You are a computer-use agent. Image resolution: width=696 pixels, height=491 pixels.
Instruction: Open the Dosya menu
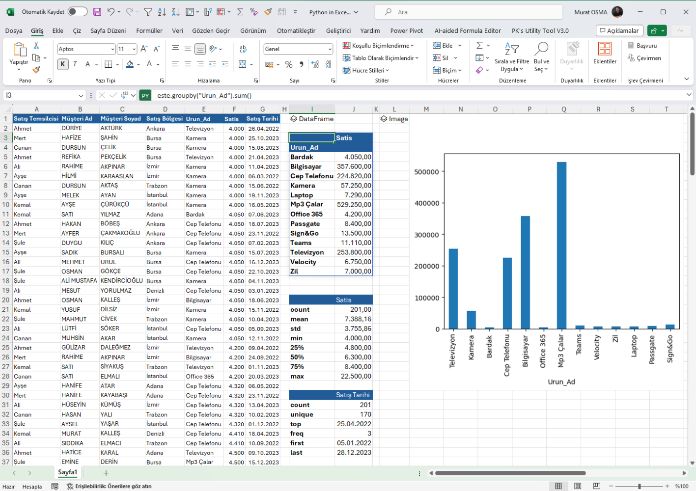point(13,30)
